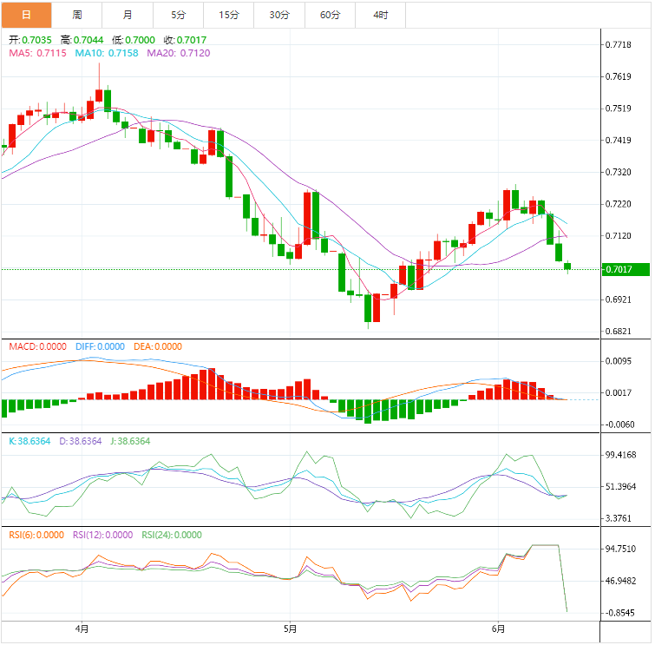The height and width of the screenshot is (645, 655).
Task: Click the 99.4168 KDJ axis label
Action: coord(621,455)
